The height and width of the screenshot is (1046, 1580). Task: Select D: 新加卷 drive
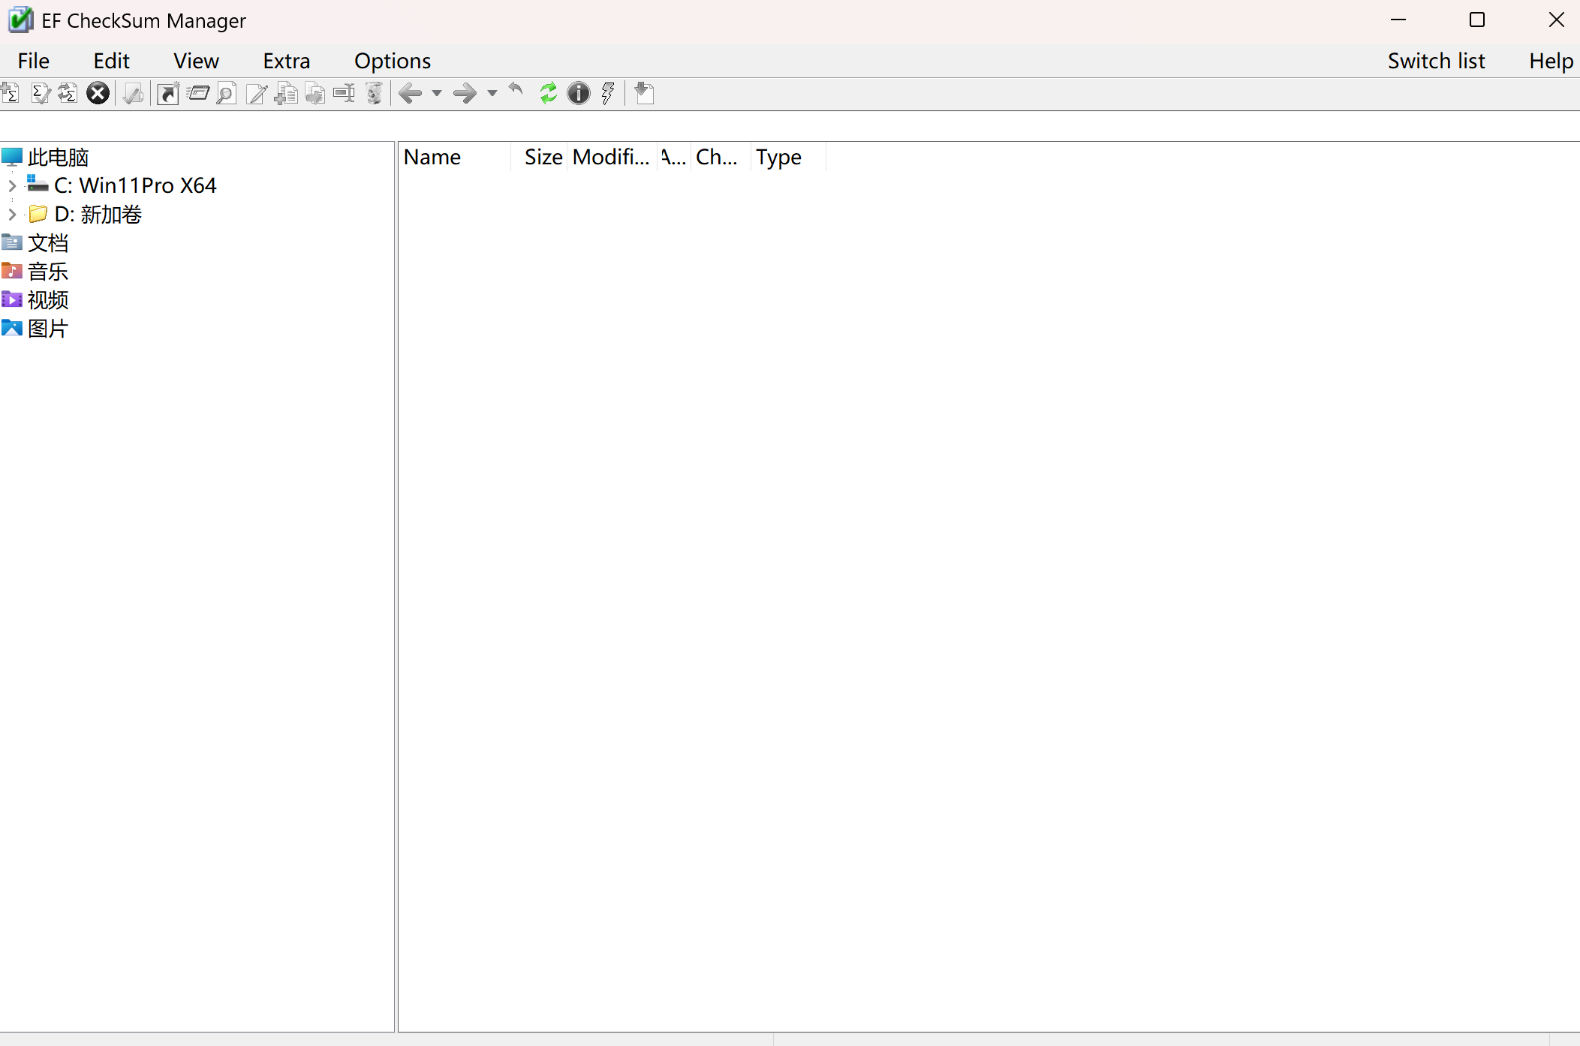[x=98, y=215]
